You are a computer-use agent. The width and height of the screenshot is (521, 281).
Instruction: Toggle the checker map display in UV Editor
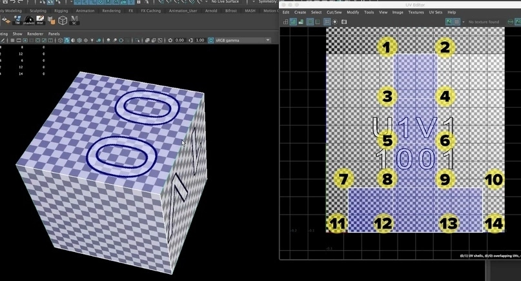tap(457, 22)
